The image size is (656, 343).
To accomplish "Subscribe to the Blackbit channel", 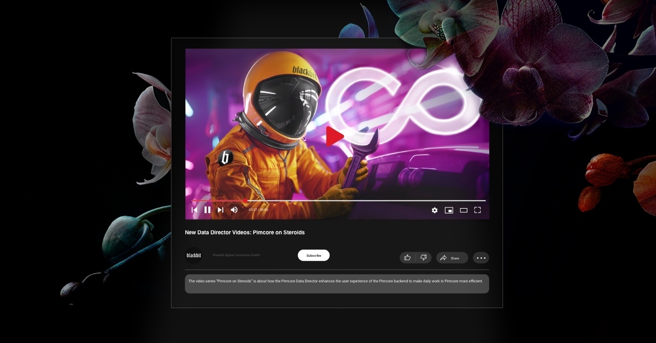I will [x=314, y=256].
